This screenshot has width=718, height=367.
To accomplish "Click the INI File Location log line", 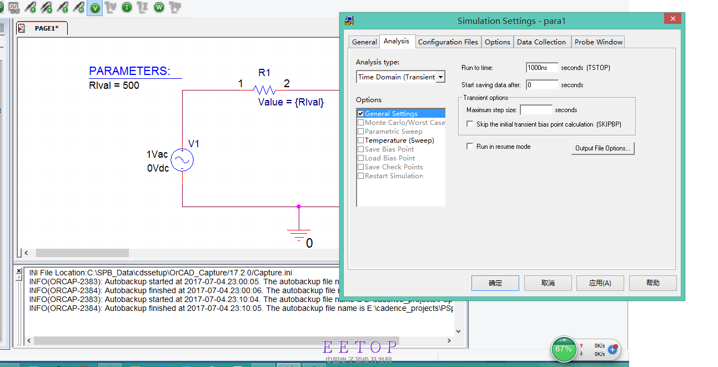I will click(161, 273).
